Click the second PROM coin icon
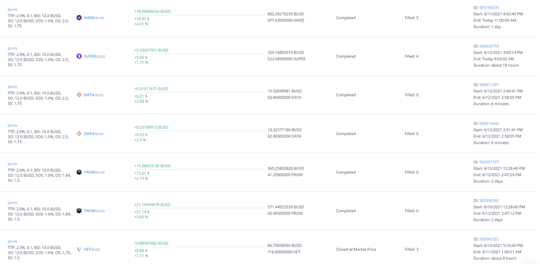Image resolution: width=540 pixels, height=264 pixels. coord(79,211)
